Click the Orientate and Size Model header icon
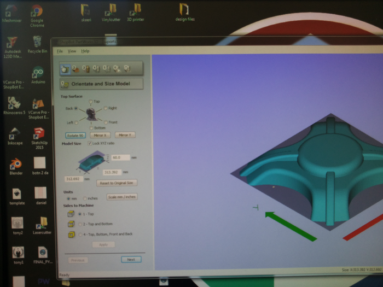Screen dimensions: 383x287 tap(65, 84)
